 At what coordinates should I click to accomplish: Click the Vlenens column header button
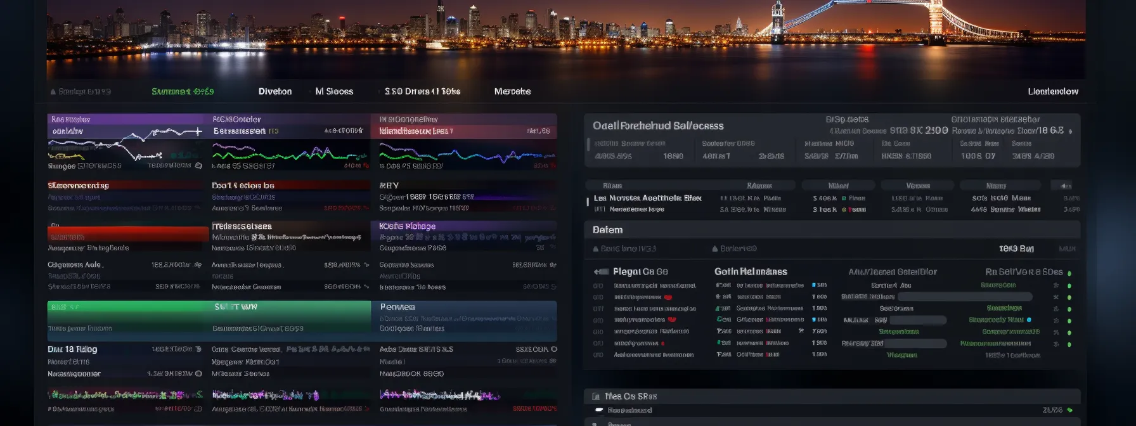coord(918,186)
